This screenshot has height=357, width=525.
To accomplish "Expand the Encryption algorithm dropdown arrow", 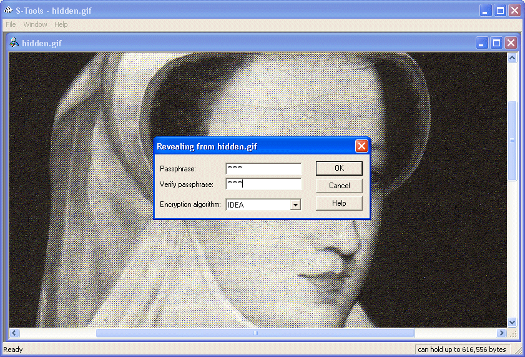I will click(x=295, y=205).
